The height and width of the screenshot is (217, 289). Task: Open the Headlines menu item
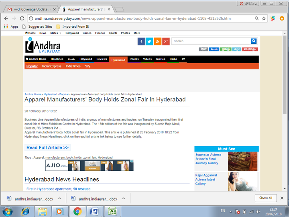57,59
